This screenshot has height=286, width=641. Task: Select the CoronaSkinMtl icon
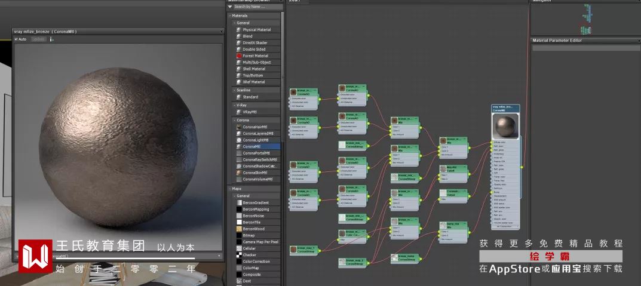tap(239, 173)
